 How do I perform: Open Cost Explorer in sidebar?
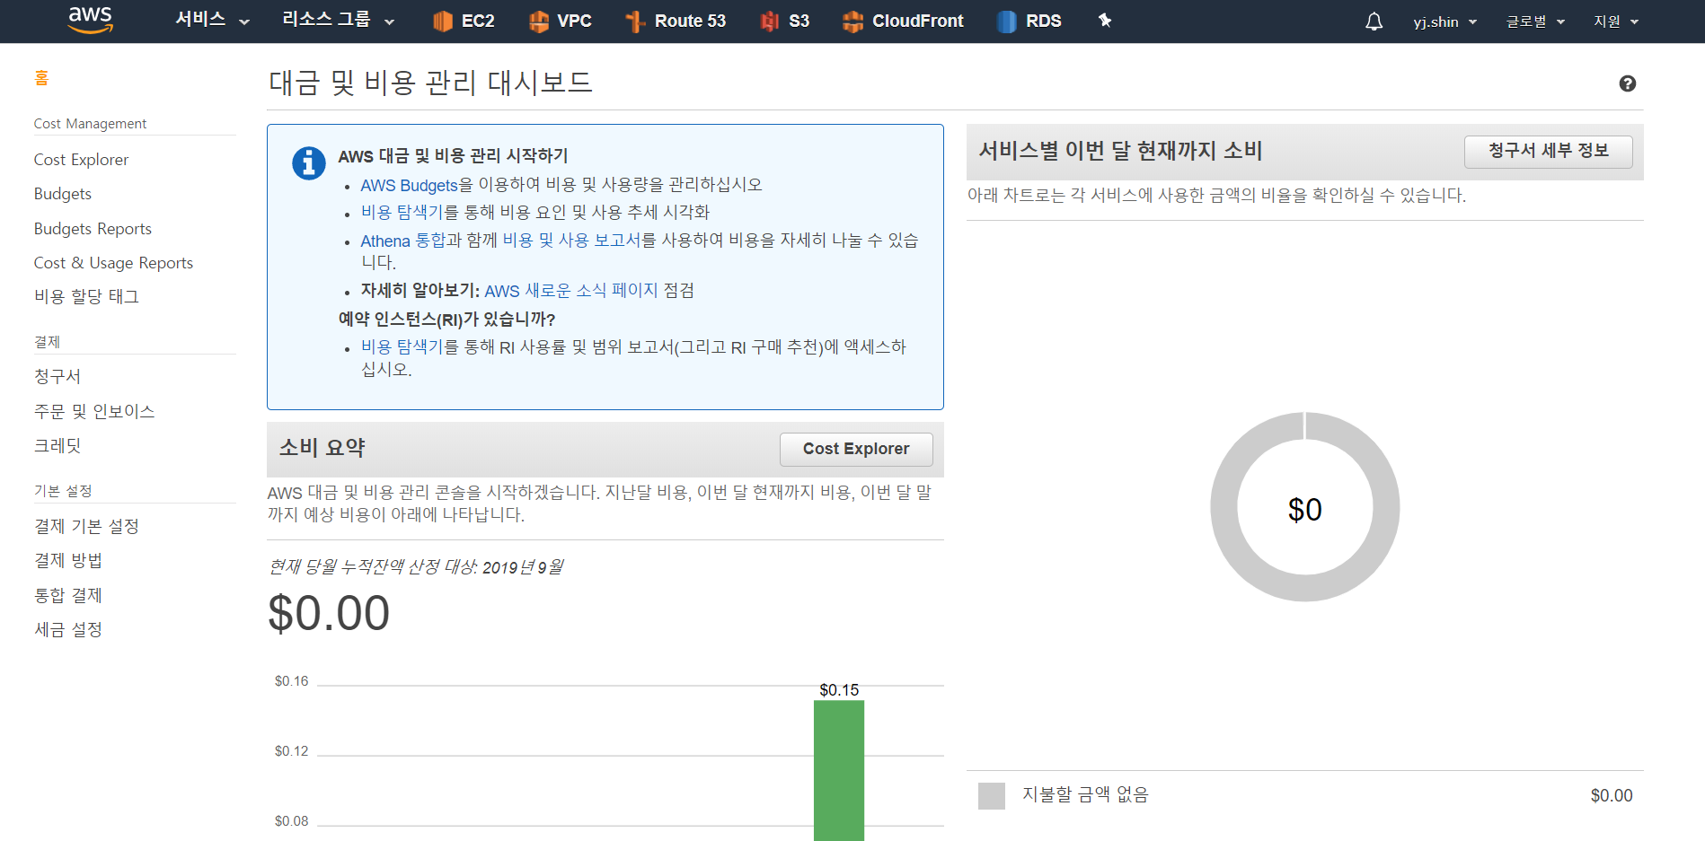point(81,160)
